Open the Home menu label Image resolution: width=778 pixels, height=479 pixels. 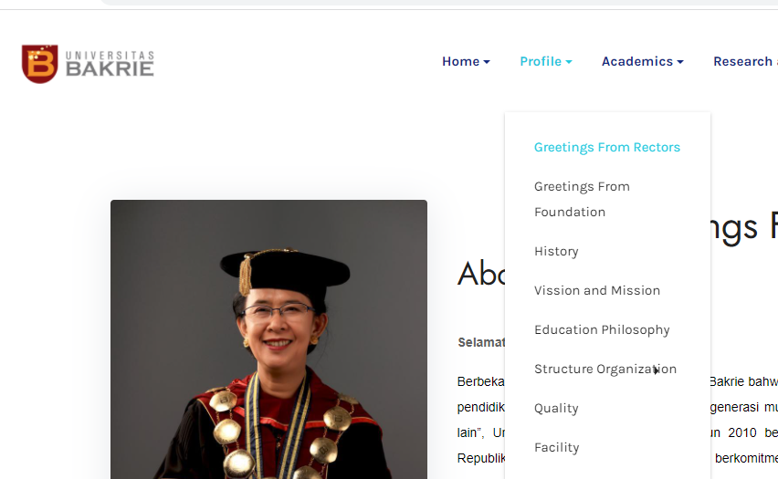(x=460, y=61)
